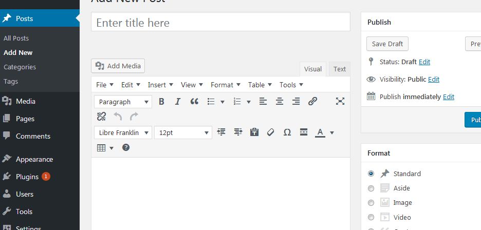The image size is (481, 230).
Task: Open Users in the sidebar
Action: click(x=25, y=195)
